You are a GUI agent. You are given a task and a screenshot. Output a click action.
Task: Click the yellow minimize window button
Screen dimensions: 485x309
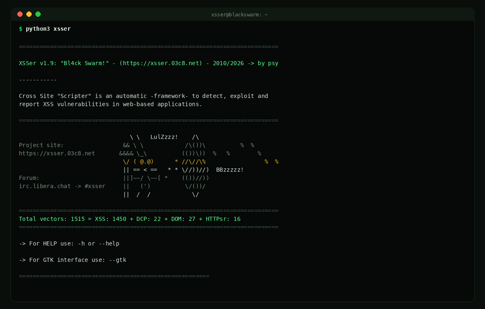coord(29,14)
